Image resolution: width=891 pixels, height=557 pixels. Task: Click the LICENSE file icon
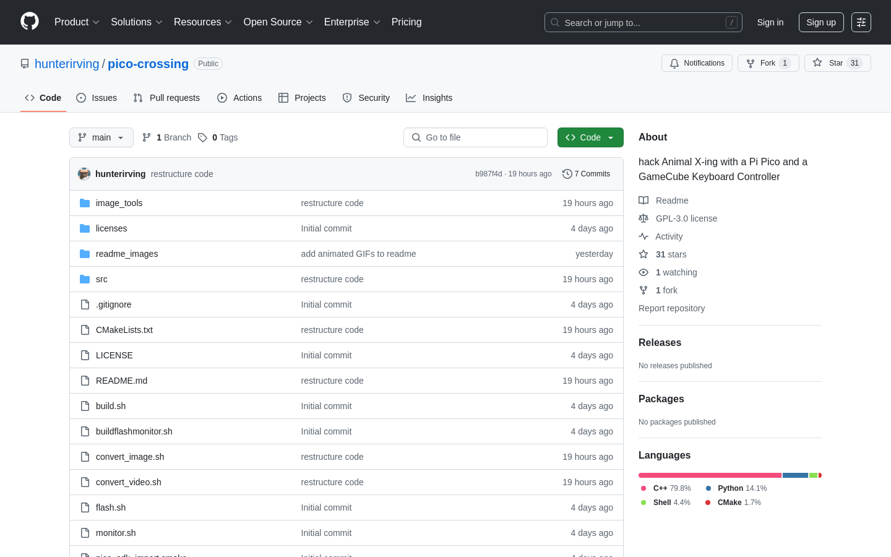[85, 355]
